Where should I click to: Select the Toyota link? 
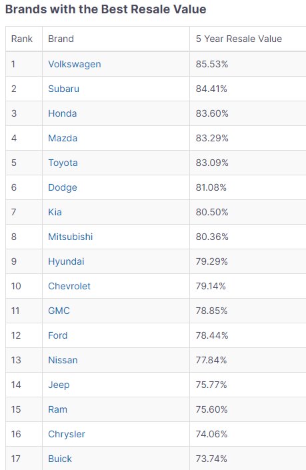[x=63, y=163]
